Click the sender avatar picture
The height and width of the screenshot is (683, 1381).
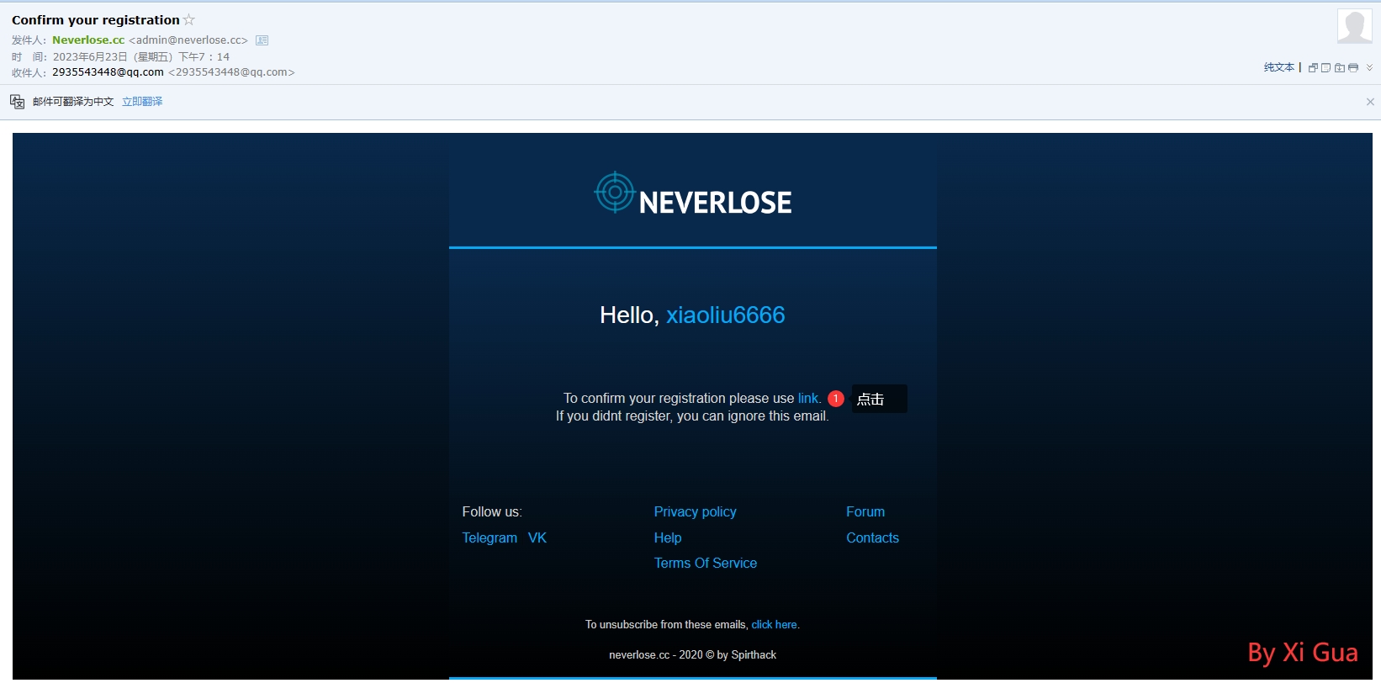pos(1354,26)
